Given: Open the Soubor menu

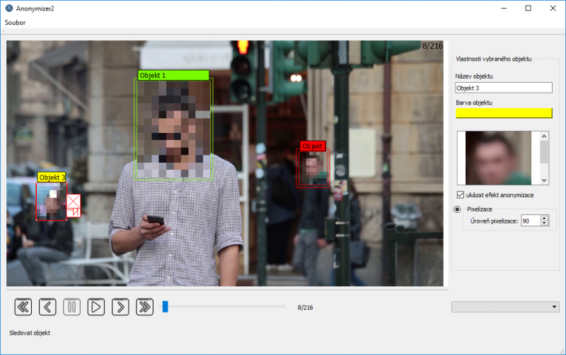Looking at the screenshot, I should click(15, 22).
